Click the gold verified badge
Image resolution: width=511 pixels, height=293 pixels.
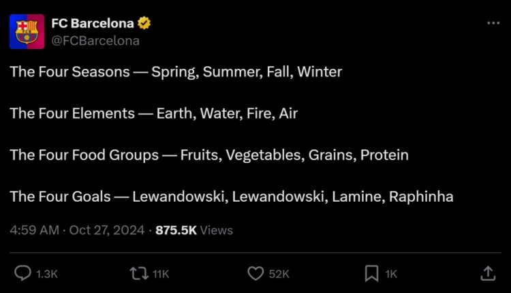(144, 23)
